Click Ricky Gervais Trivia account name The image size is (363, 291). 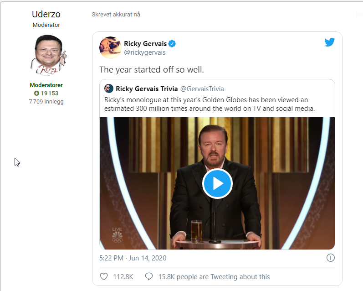point(147,89)
